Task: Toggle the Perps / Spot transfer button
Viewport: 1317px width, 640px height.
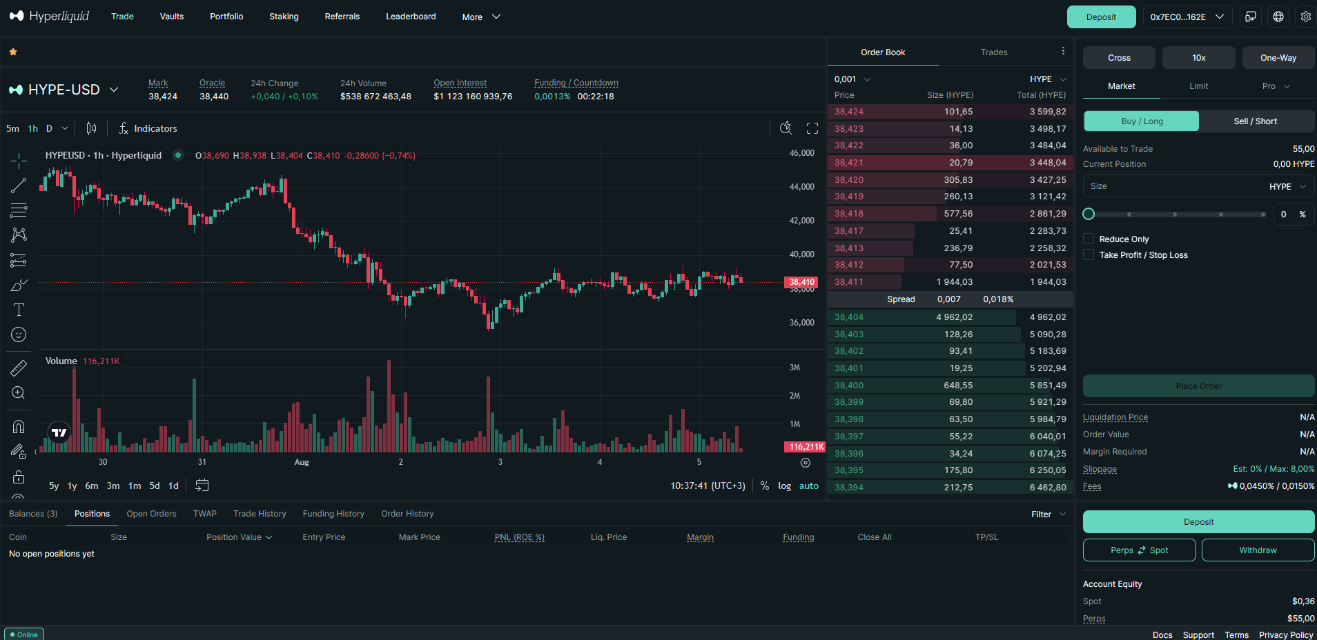Action: point(1140,550)
